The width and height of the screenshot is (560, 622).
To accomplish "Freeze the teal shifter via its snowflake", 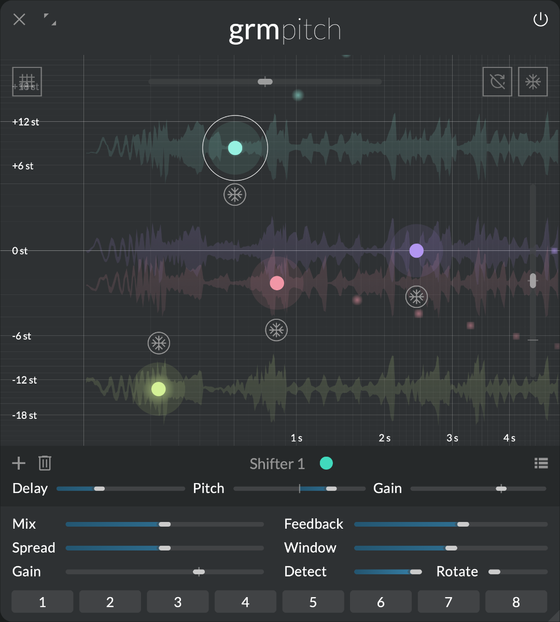I will [x=235, y=195].
